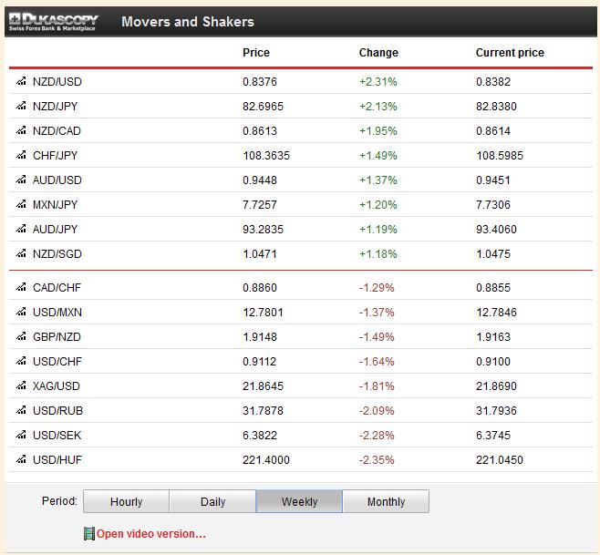Open the chart icon next to NZD/JPY
Screen dimensions: 600x555
coord(21,106)
